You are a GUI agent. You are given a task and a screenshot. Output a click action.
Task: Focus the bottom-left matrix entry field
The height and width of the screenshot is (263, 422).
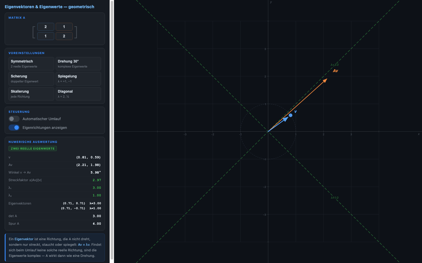45,36
